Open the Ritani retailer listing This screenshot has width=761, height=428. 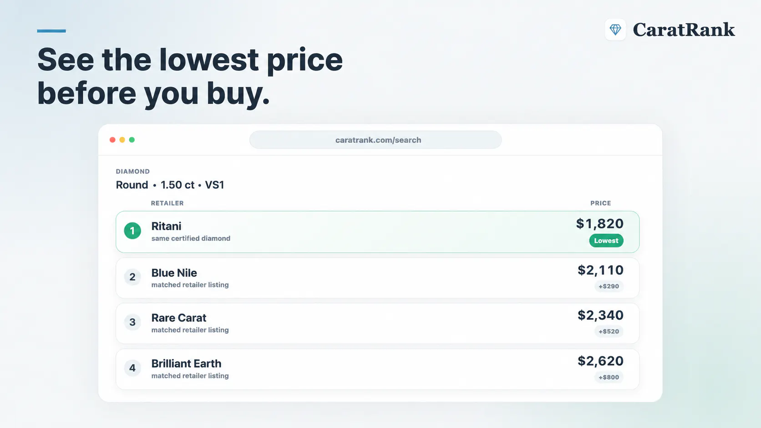377,232
